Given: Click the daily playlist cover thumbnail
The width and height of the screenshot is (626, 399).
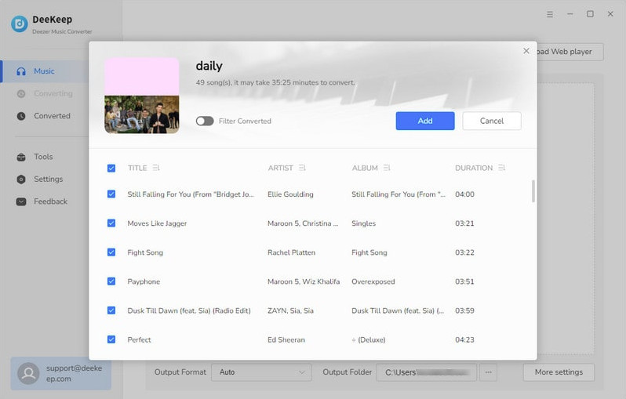Looking at the screenshot, I should point(142,96).
